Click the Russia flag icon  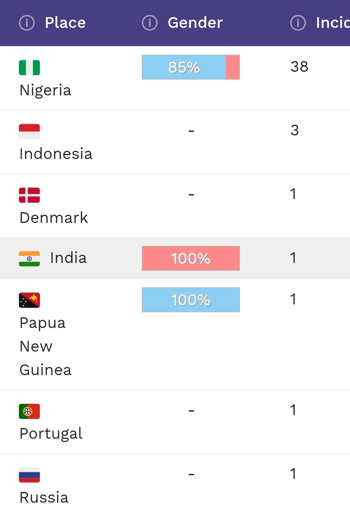(29, 475)
